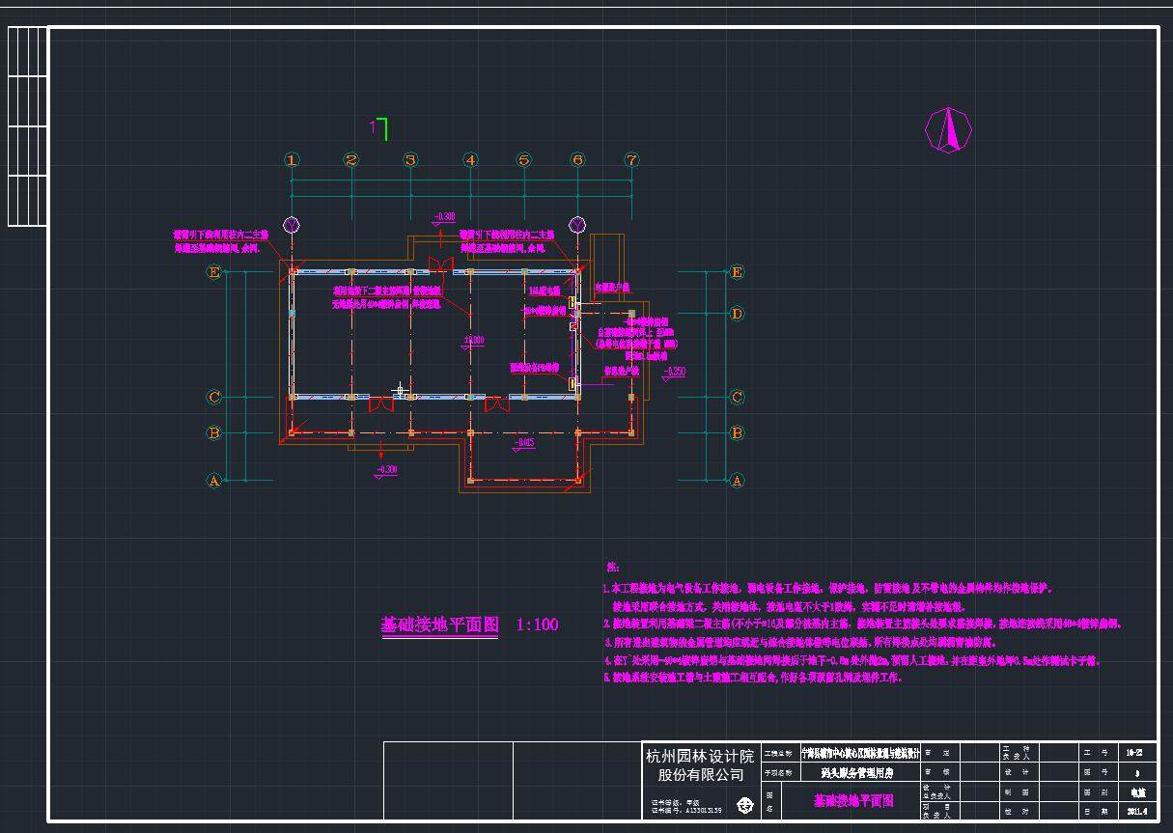Select grid axis bubble number 4
Image resolution: width=1173 pixels, height=833 pixels.
pyautogui.click(x=470, y=160)
